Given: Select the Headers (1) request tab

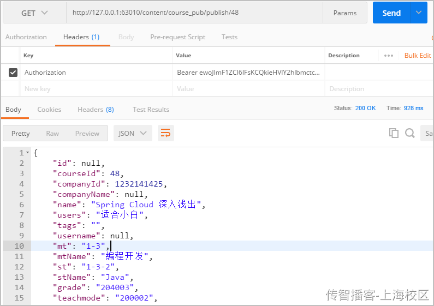Looking at the screenshot, I should click(81, 37).
